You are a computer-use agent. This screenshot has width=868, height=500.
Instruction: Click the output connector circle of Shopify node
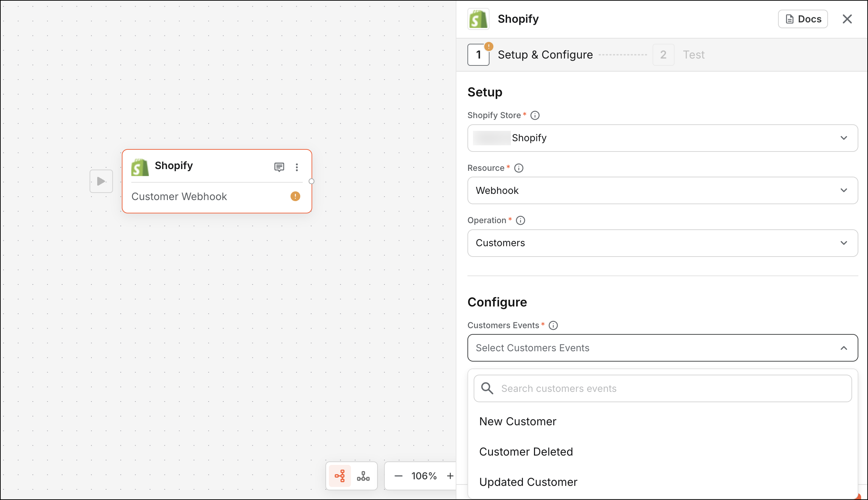coord(311,181)
